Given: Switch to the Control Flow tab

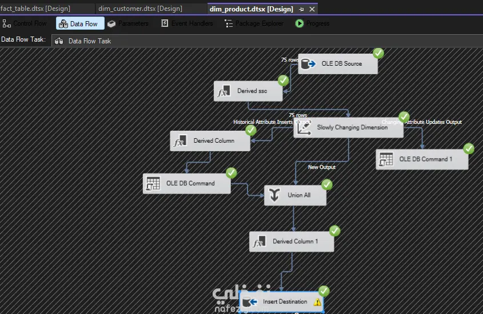Looking at the screenshot, I should point(25,23).
